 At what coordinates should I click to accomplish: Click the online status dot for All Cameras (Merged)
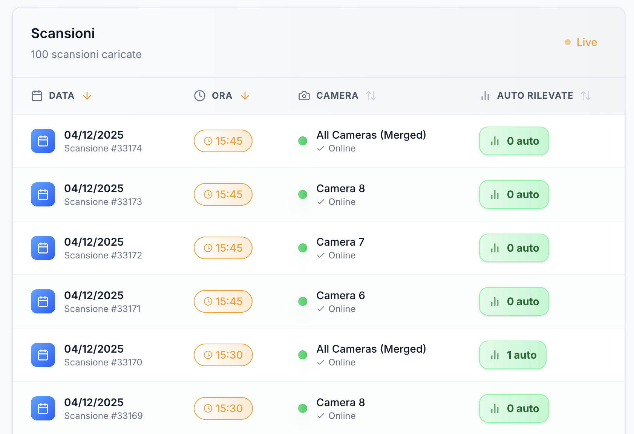point(303,141)
